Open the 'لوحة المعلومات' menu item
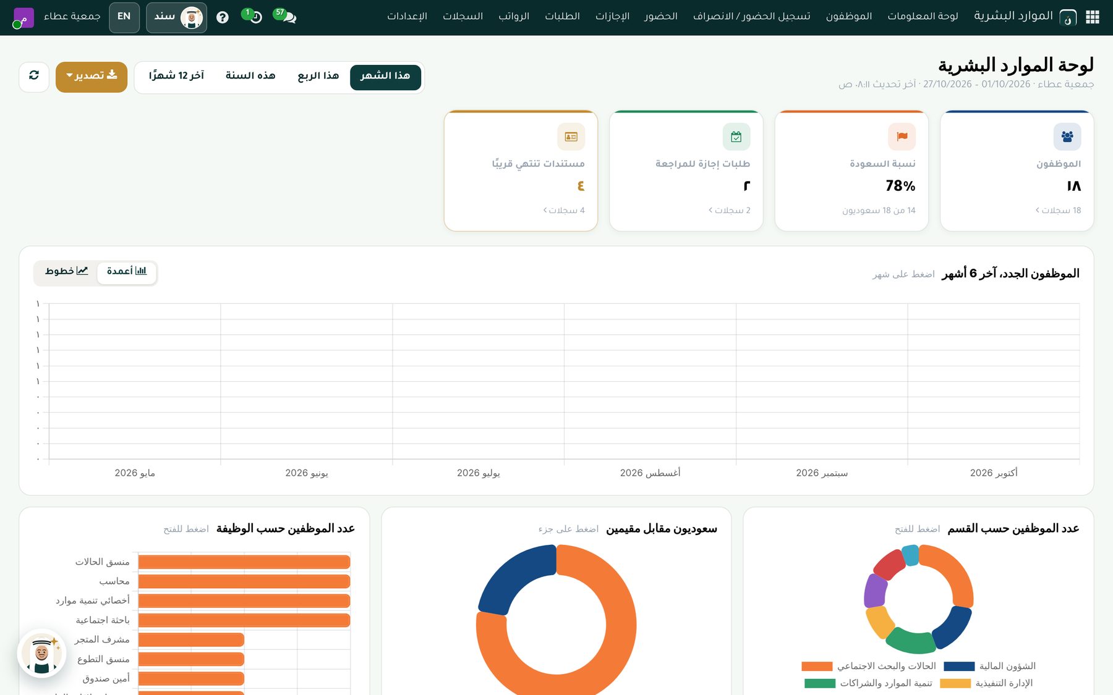The width and height of the screenshot is (1113, 695). [923, 17]
